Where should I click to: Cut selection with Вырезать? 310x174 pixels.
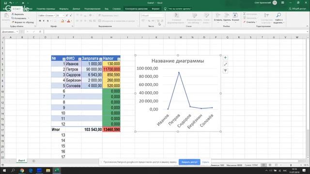tap(17, 14)
